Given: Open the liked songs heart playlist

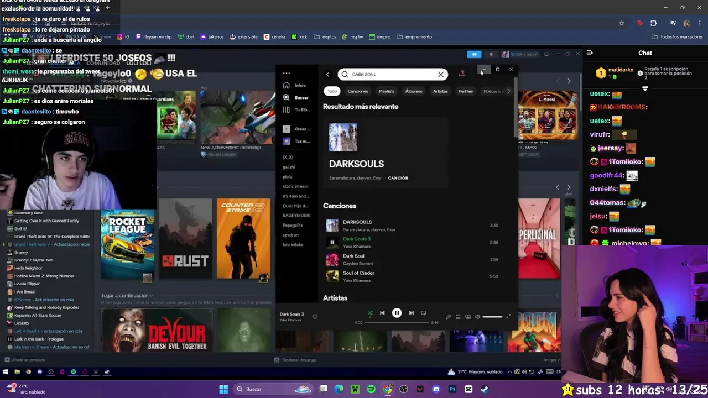Looking at the screenshot, I should pyautogui.click(x=286, y=141).
